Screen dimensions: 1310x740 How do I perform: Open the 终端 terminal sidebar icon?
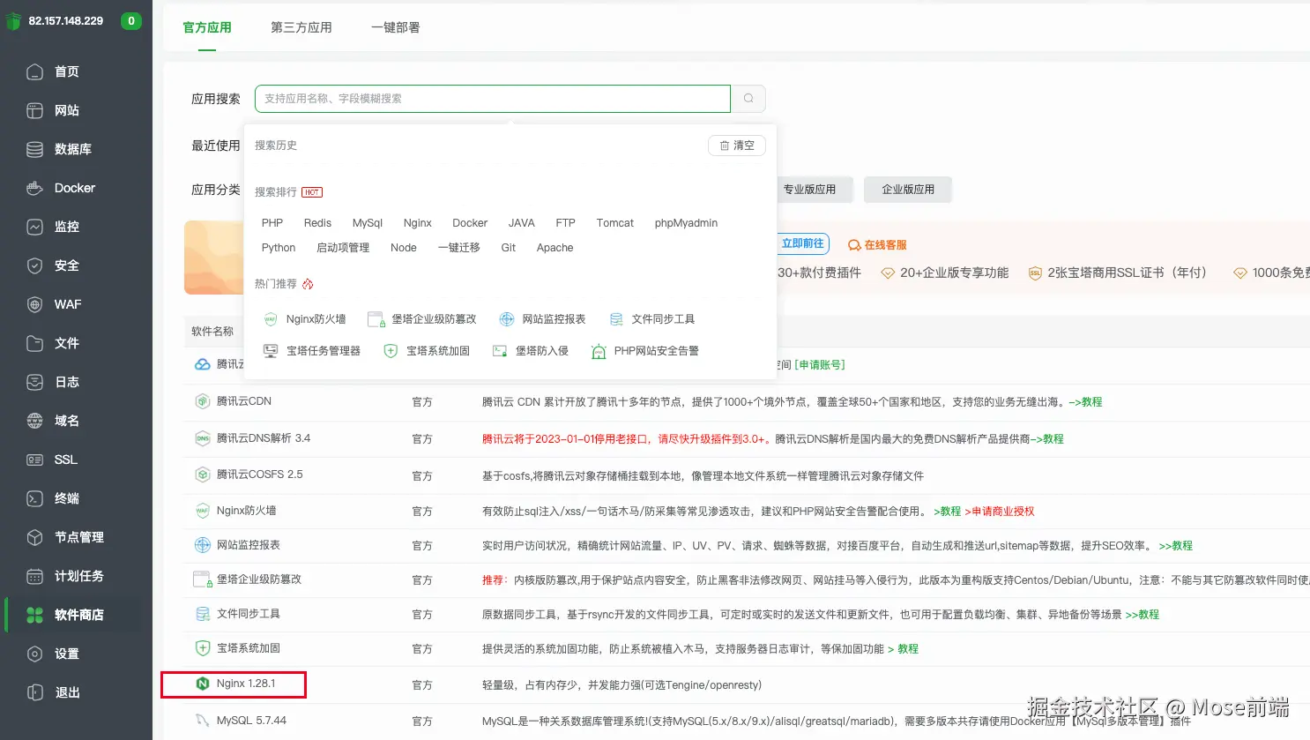point(34,498)
